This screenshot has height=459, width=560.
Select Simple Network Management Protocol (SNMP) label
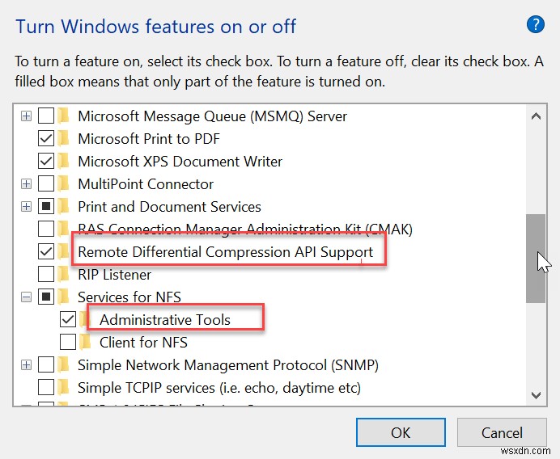tap(228, 364)
